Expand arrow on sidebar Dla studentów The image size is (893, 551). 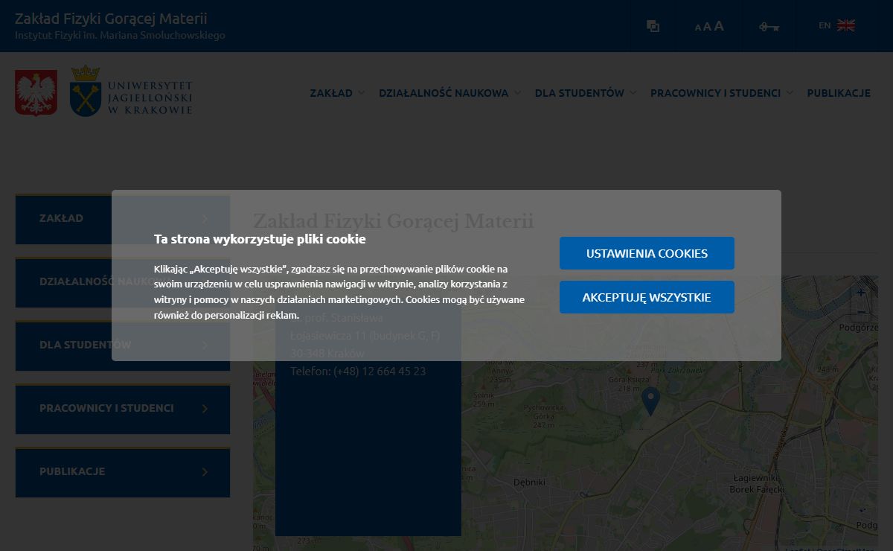(205, 345)
